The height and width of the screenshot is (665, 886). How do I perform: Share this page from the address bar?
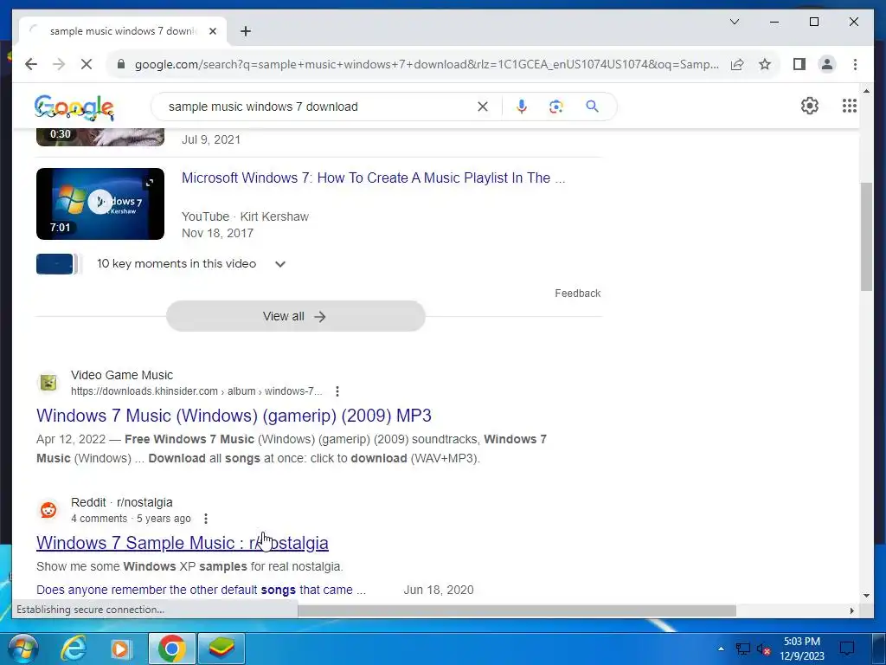point(737,64)
